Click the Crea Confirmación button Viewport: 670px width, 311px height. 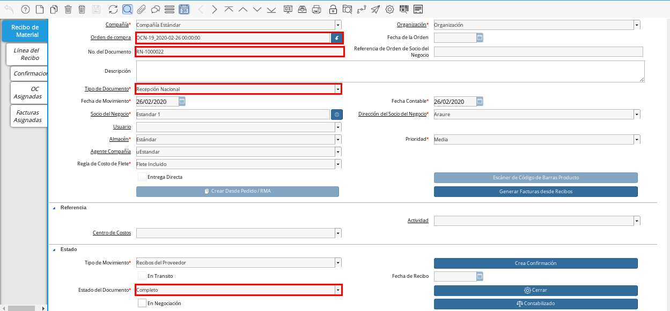(x=535, y=263)
